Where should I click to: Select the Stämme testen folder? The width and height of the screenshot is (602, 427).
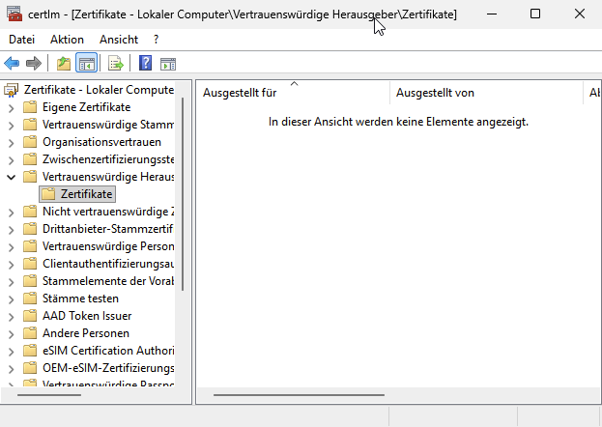tap(80, 299)
